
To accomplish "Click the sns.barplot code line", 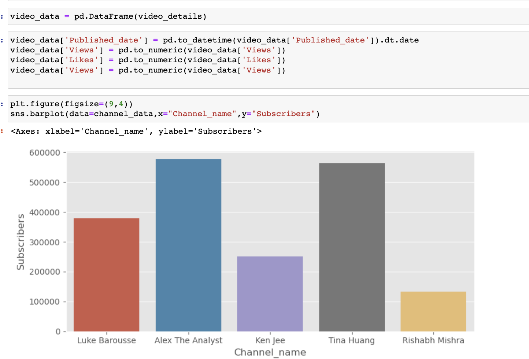I will pos(165,114).
